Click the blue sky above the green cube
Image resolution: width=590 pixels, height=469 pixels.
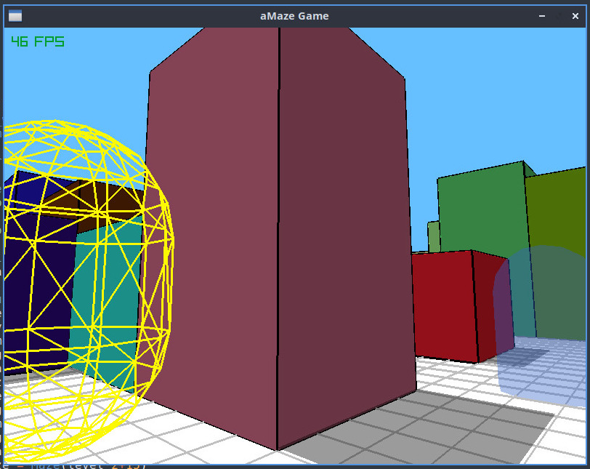point(489,105)
